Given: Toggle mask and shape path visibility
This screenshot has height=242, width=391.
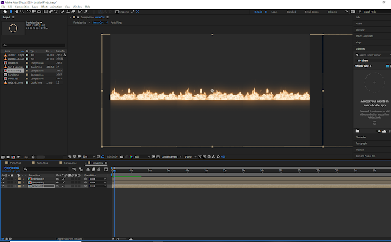Looking at the screenshot, I should point(103,156).
